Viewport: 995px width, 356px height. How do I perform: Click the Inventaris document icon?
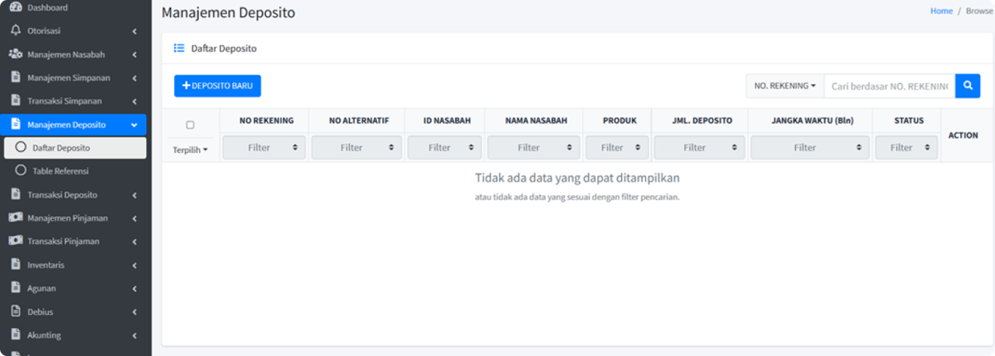[16, 264]
